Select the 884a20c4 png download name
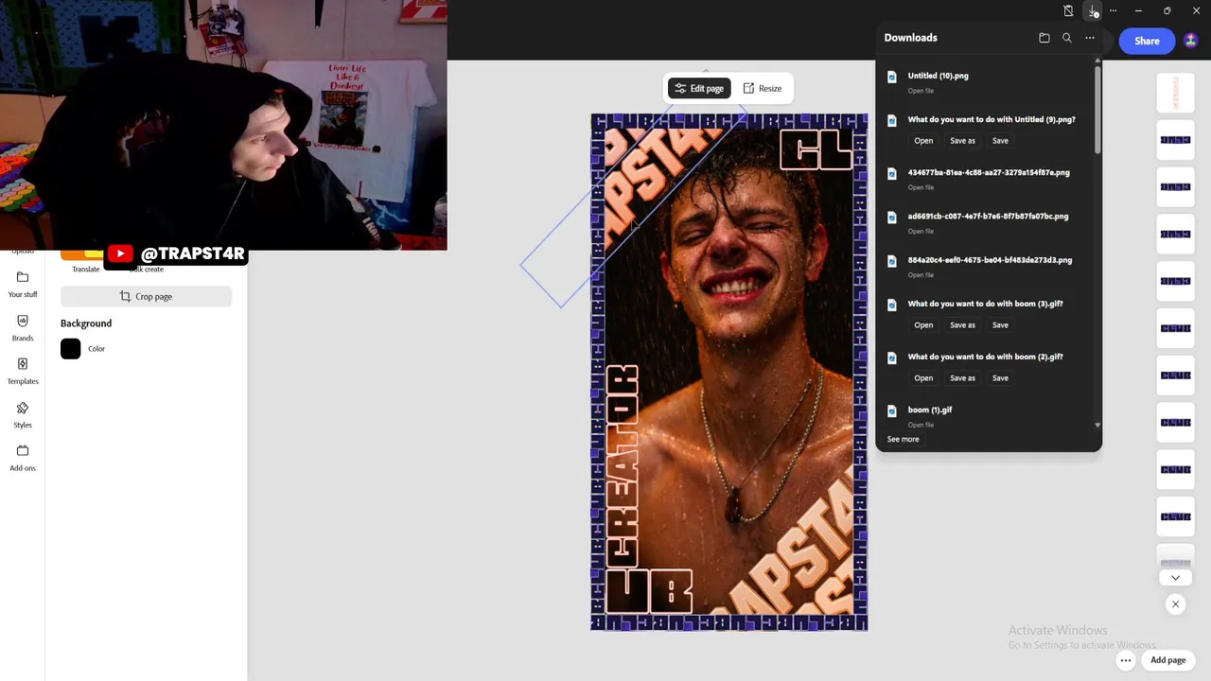Image resolution: width=1211 pixels, height=681 pixels. (x=990, y=260)
